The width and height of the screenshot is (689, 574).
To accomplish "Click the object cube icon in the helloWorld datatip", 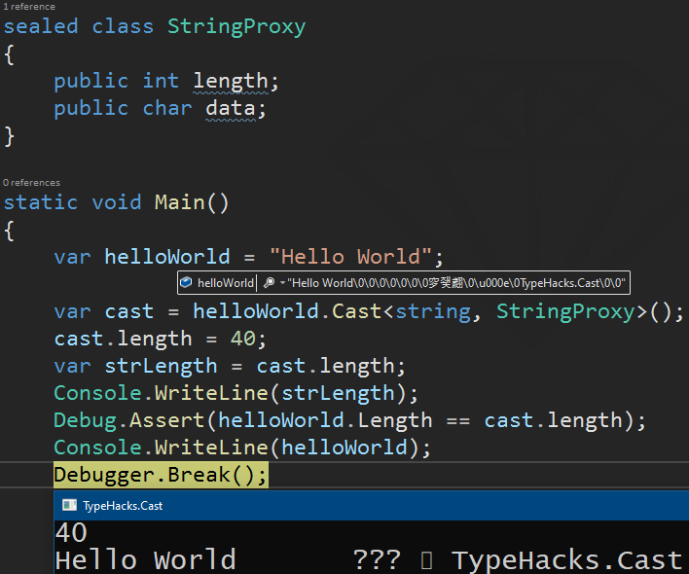I will click(x=186, y=282).
